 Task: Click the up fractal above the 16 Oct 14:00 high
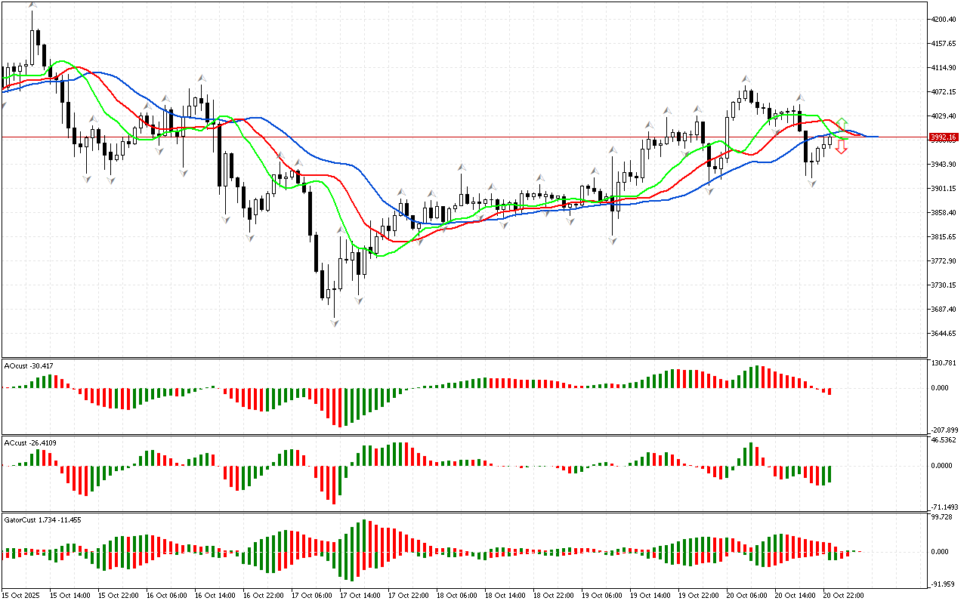[x=202, y=78]
